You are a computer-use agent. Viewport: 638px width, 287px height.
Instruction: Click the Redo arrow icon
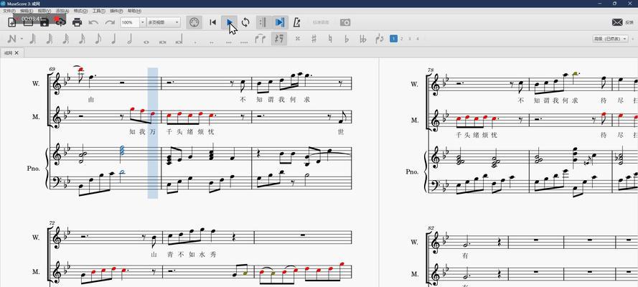(x=110, y=22)
